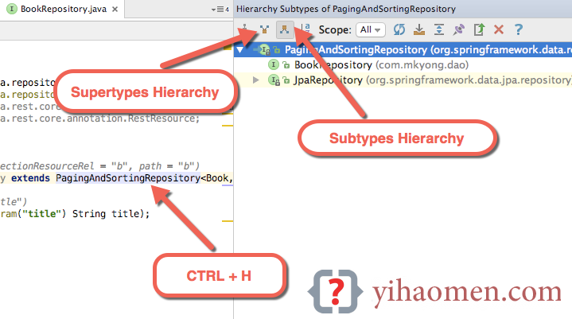Switch to the Supertypes Hierarchy view
572x319 pixels.
point(264,29)
